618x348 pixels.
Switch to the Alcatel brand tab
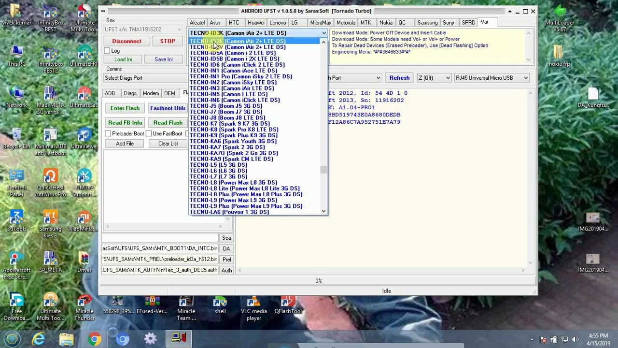click(x=197, y=23)
